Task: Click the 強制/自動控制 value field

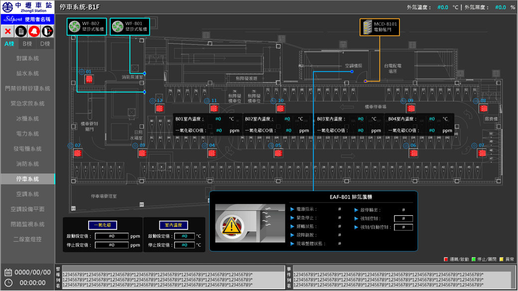Action: pos(403,227)
